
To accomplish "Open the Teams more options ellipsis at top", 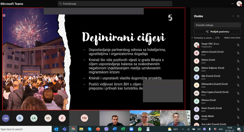I will (233, 4).
